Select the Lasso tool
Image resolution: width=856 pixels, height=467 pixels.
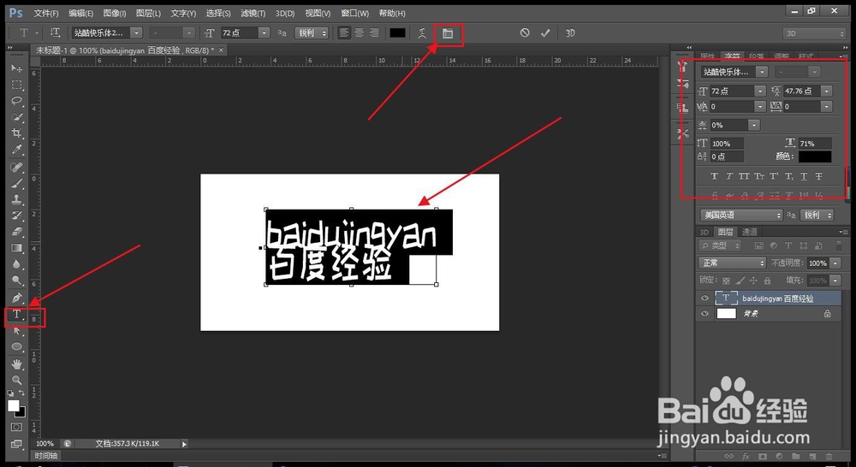(17, 100)
